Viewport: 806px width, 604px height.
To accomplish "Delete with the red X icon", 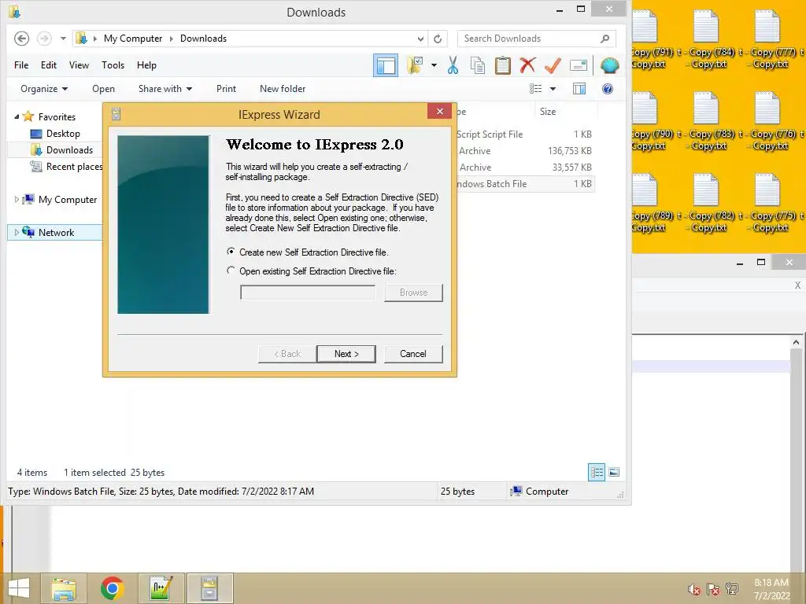I will [x=527, y=65].
